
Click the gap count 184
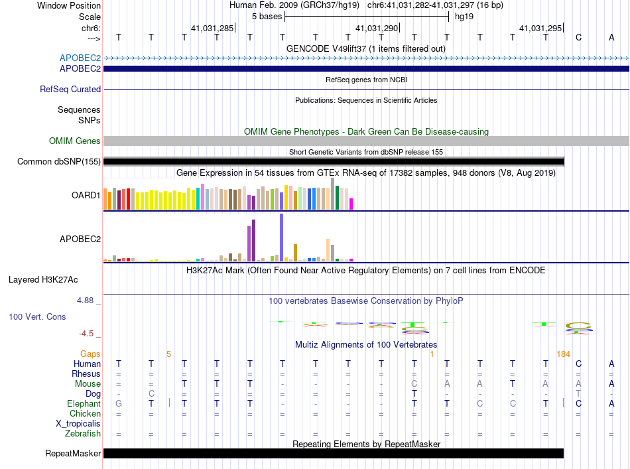pyautogui.click(x=563, y=354)
